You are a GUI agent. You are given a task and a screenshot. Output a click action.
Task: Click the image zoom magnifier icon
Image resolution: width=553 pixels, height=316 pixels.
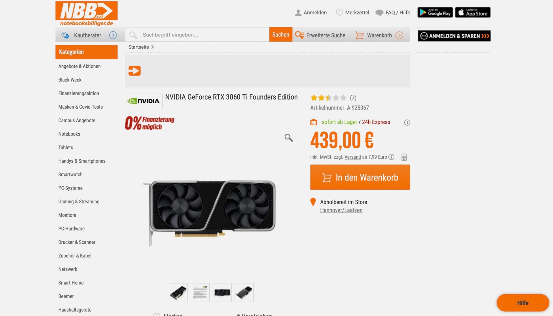pyautogui.click(x=289, y=138)
